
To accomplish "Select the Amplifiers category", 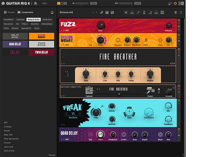I will (x=8, y=20).
